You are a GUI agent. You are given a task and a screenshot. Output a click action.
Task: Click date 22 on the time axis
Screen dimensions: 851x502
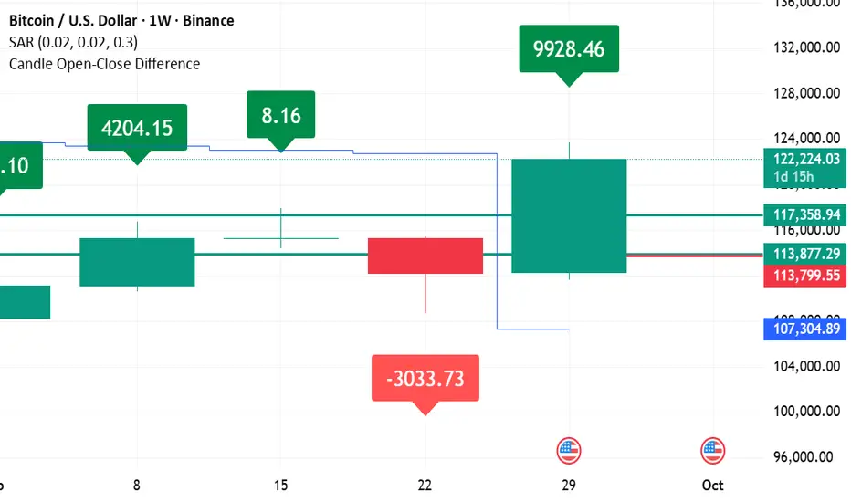(425, 485)
